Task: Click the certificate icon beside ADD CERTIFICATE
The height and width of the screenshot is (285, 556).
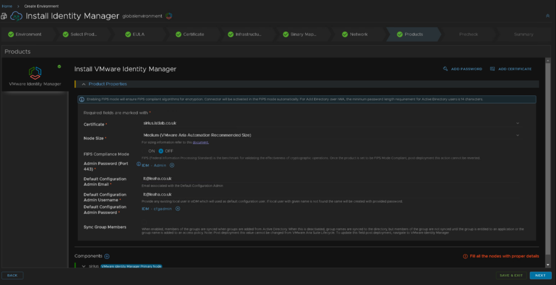Action: click(492, 69)
